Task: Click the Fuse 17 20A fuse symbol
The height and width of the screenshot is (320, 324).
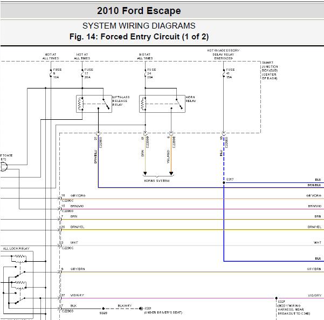Action: (x=82, y=73)
